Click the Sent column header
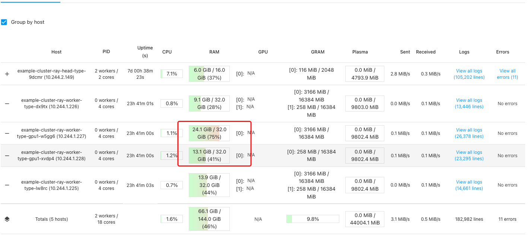This screenshot has height=236, width=530. [405, 52]
